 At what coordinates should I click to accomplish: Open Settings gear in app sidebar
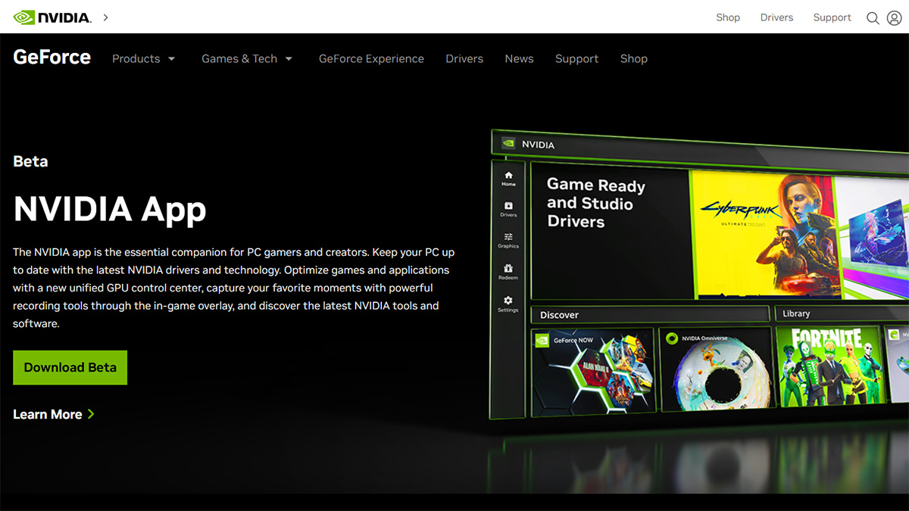tap(508, 304)
